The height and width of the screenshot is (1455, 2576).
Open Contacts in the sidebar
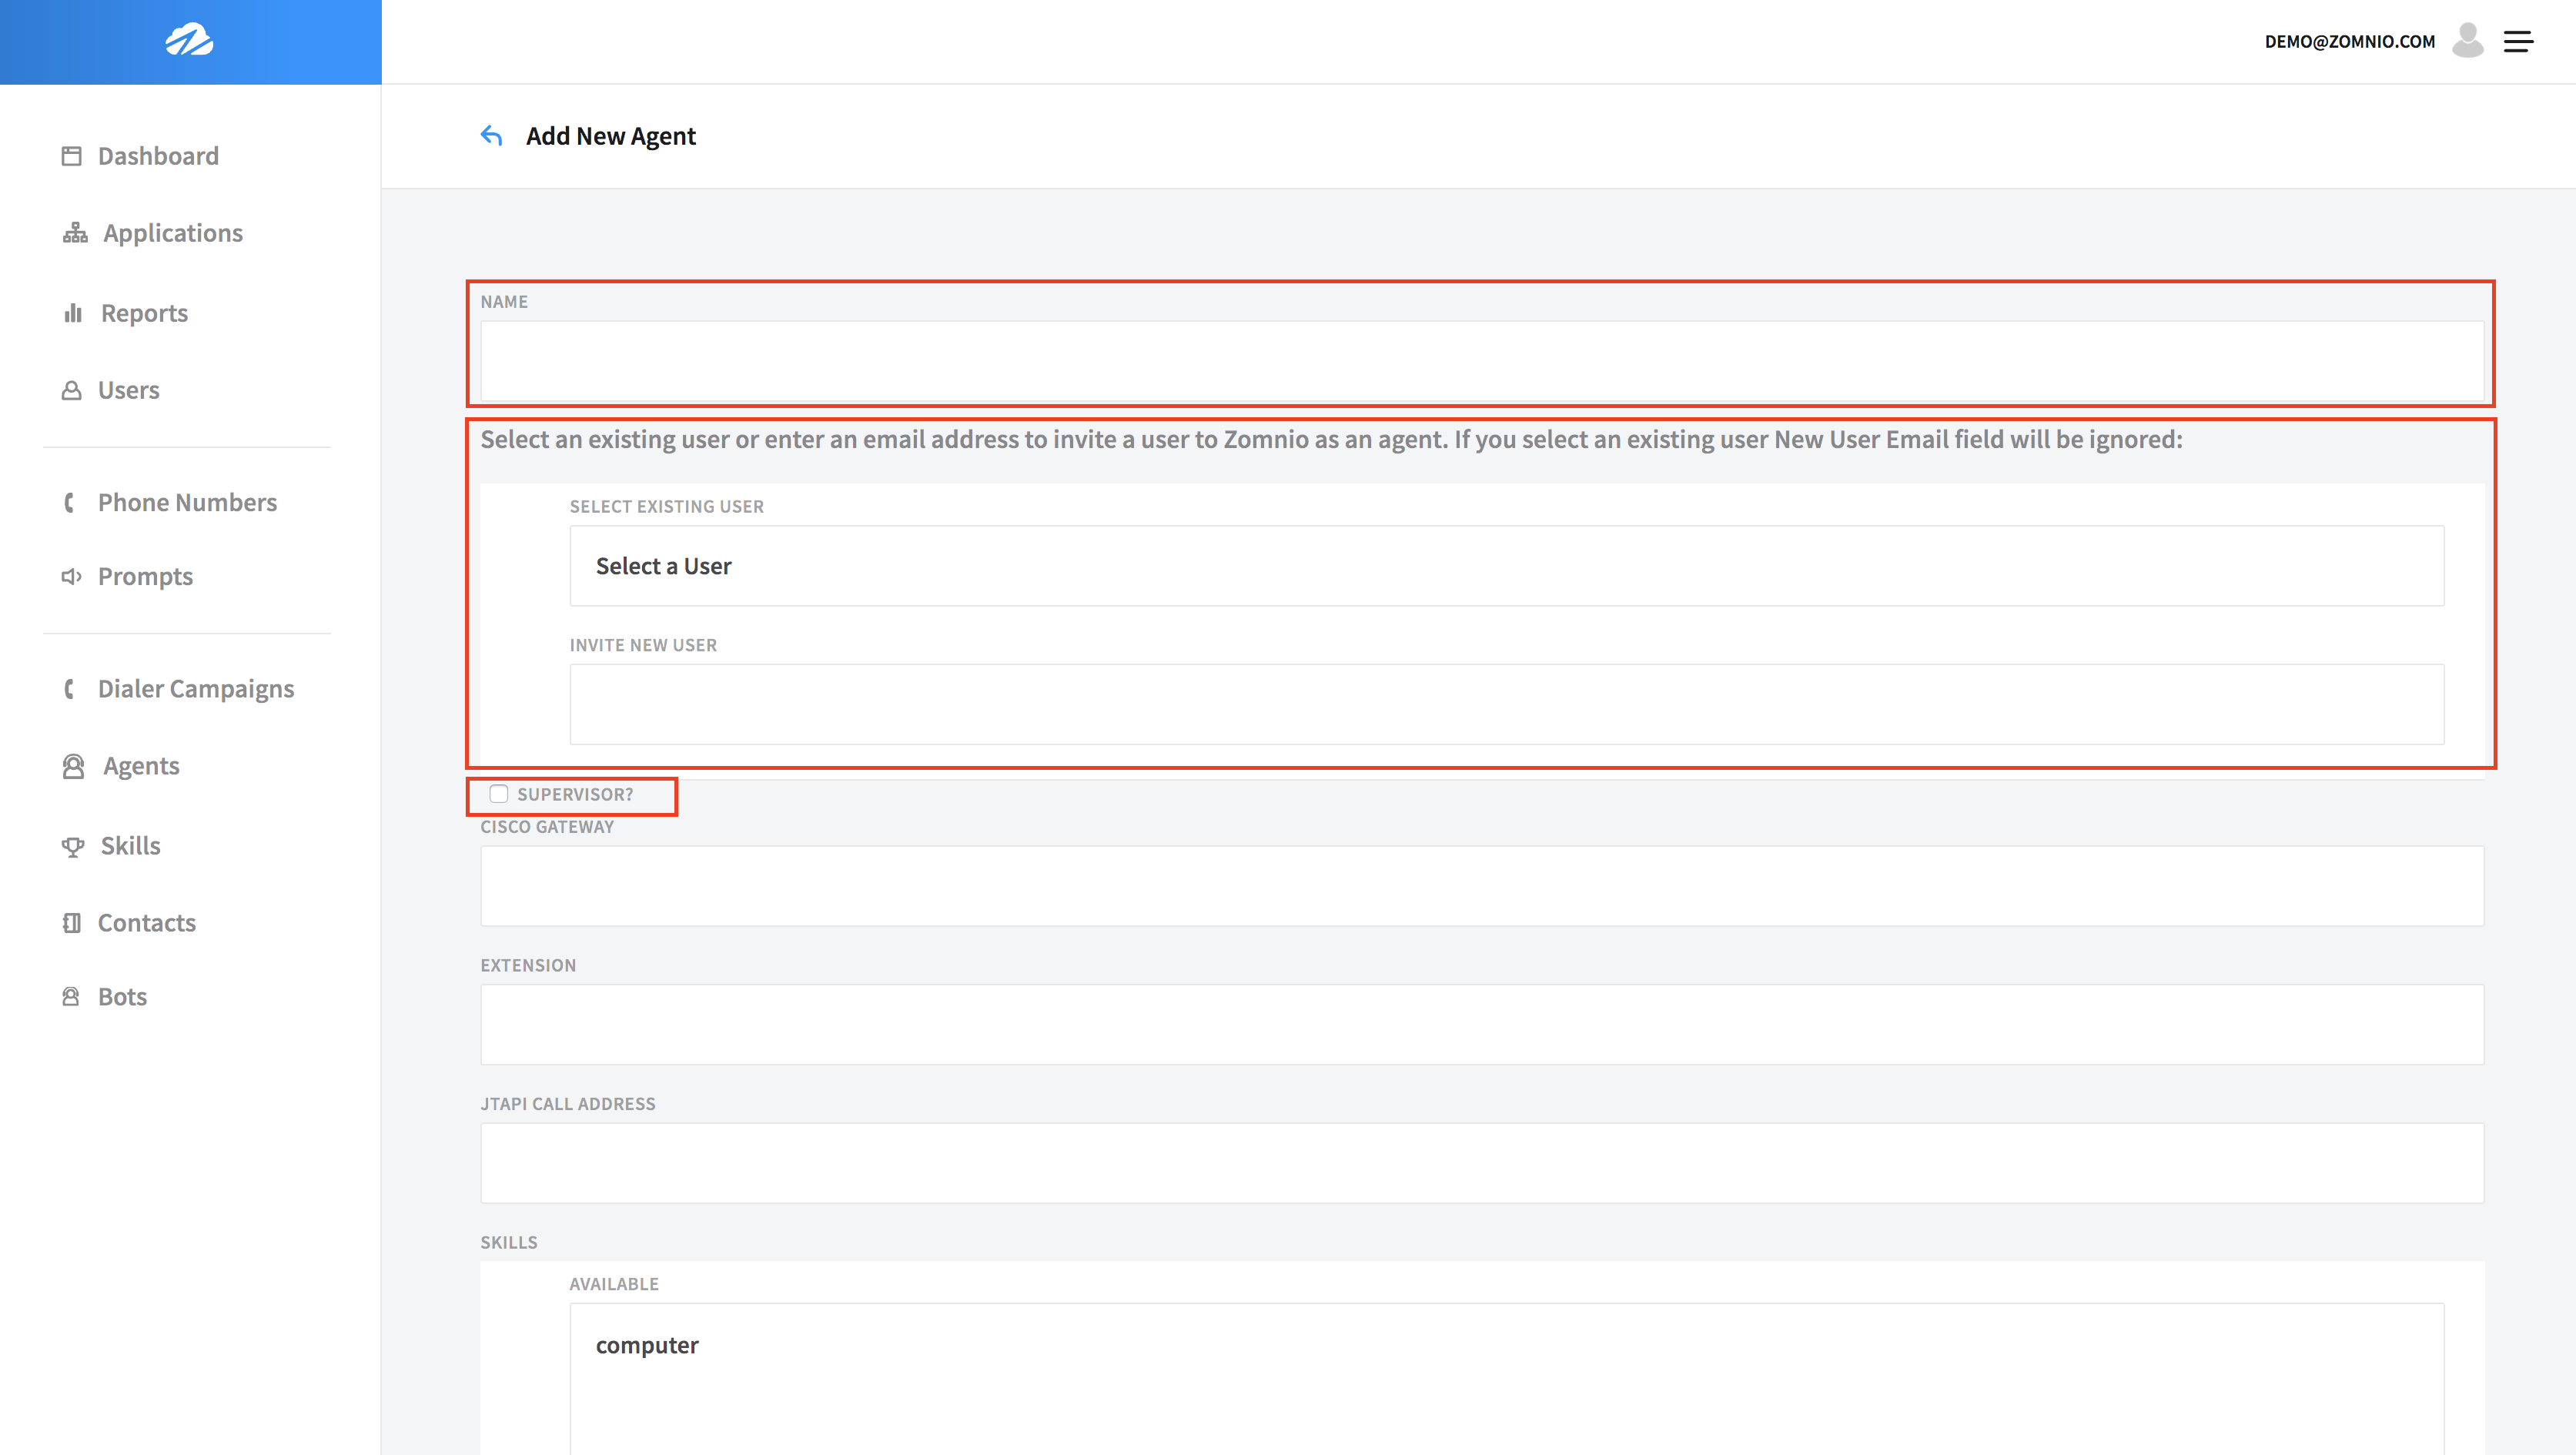(147, 923)
